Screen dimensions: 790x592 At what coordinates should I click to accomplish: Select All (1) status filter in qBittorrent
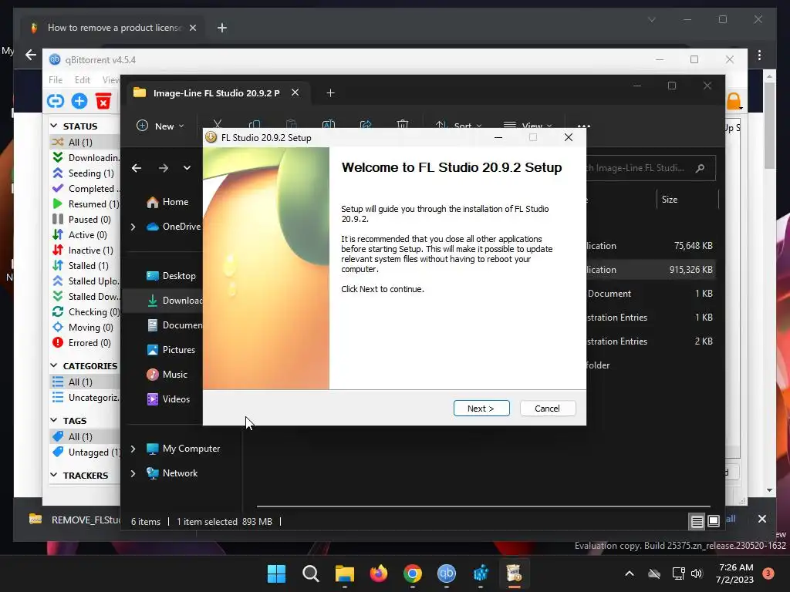(85, 142)
